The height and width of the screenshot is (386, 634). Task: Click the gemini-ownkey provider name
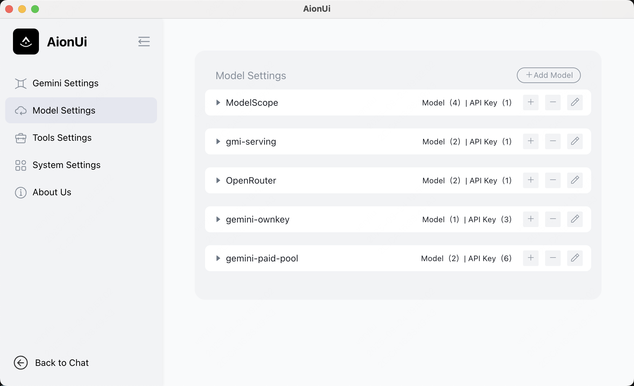(258, 220)
